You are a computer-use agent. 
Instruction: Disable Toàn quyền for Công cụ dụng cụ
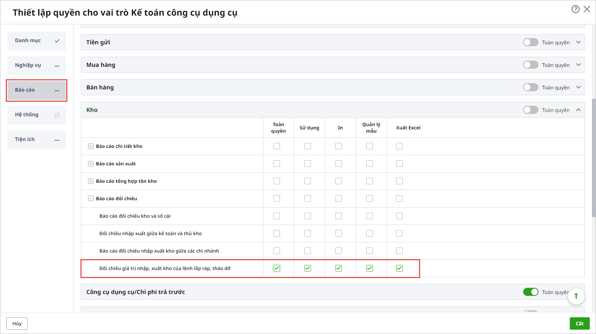tap(530, 292)
